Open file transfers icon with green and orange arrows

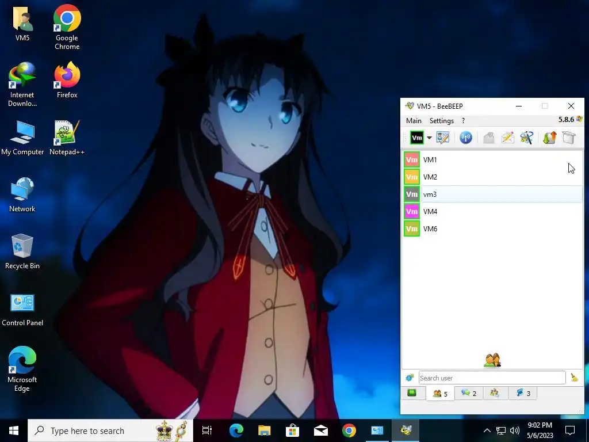(x=549, y=138)
